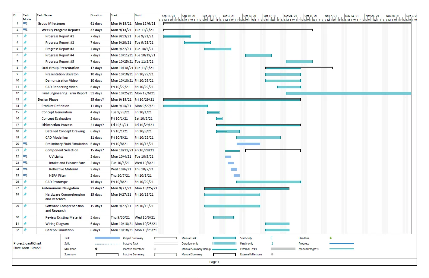Click the task mode icon in HEPA Filter row
Viewport: 429px width, 278px height.
[x=25, y=175]
